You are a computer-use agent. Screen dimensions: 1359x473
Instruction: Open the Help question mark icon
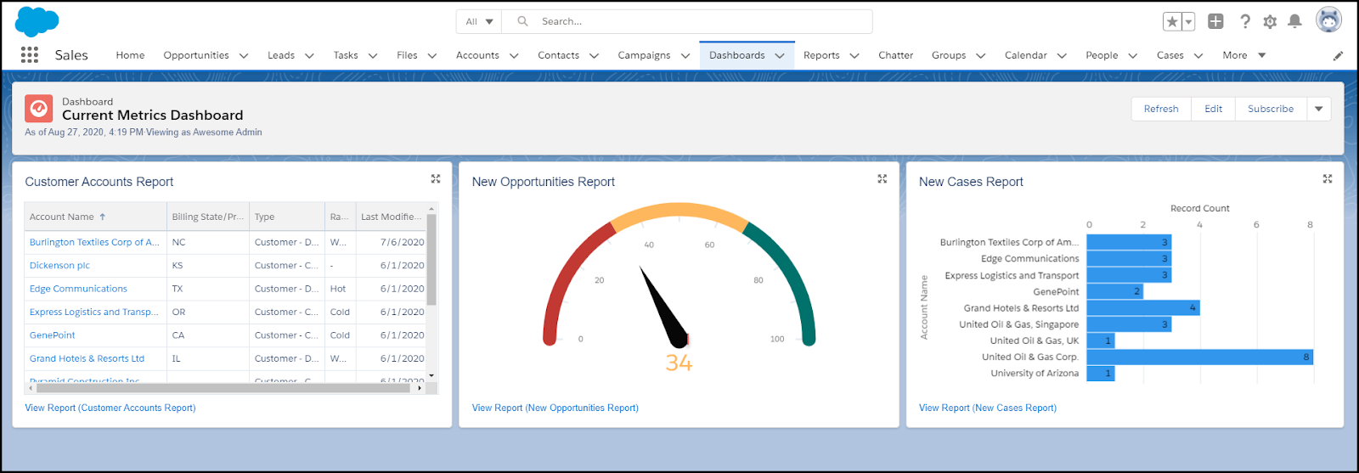coord(1244,21)
